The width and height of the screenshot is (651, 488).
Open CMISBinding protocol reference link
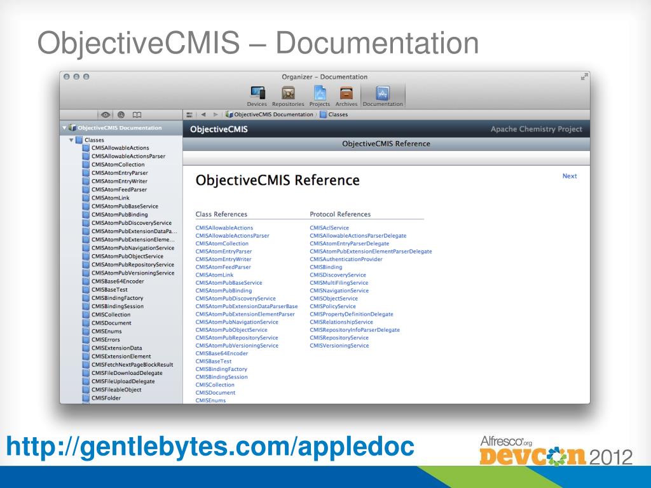(x=326, y=268)
